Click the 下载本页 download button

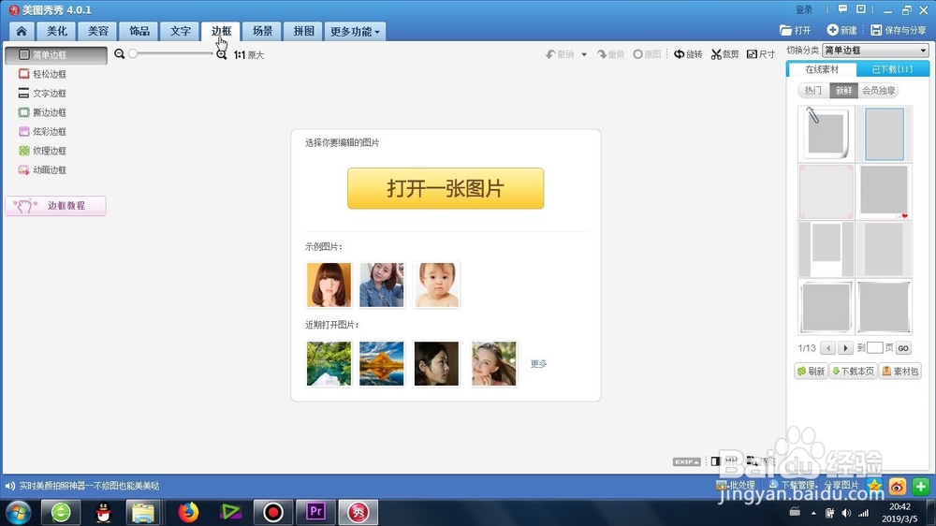(853, 372)
